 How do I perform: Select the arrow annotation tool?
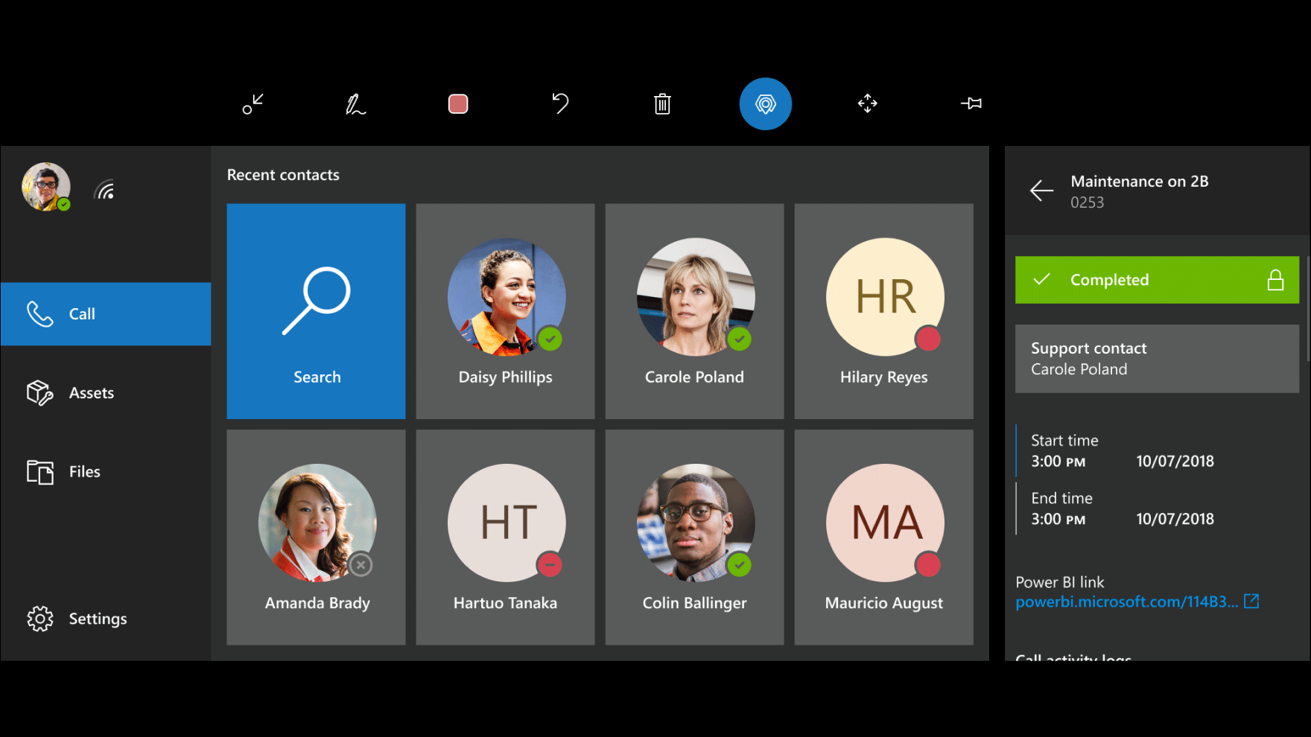[x=253, y=104]
